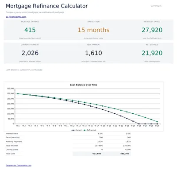Select the Total Cost value 607,686

tap(97, 154)
